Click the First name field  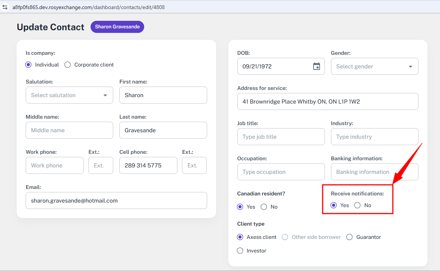point(163,95)
